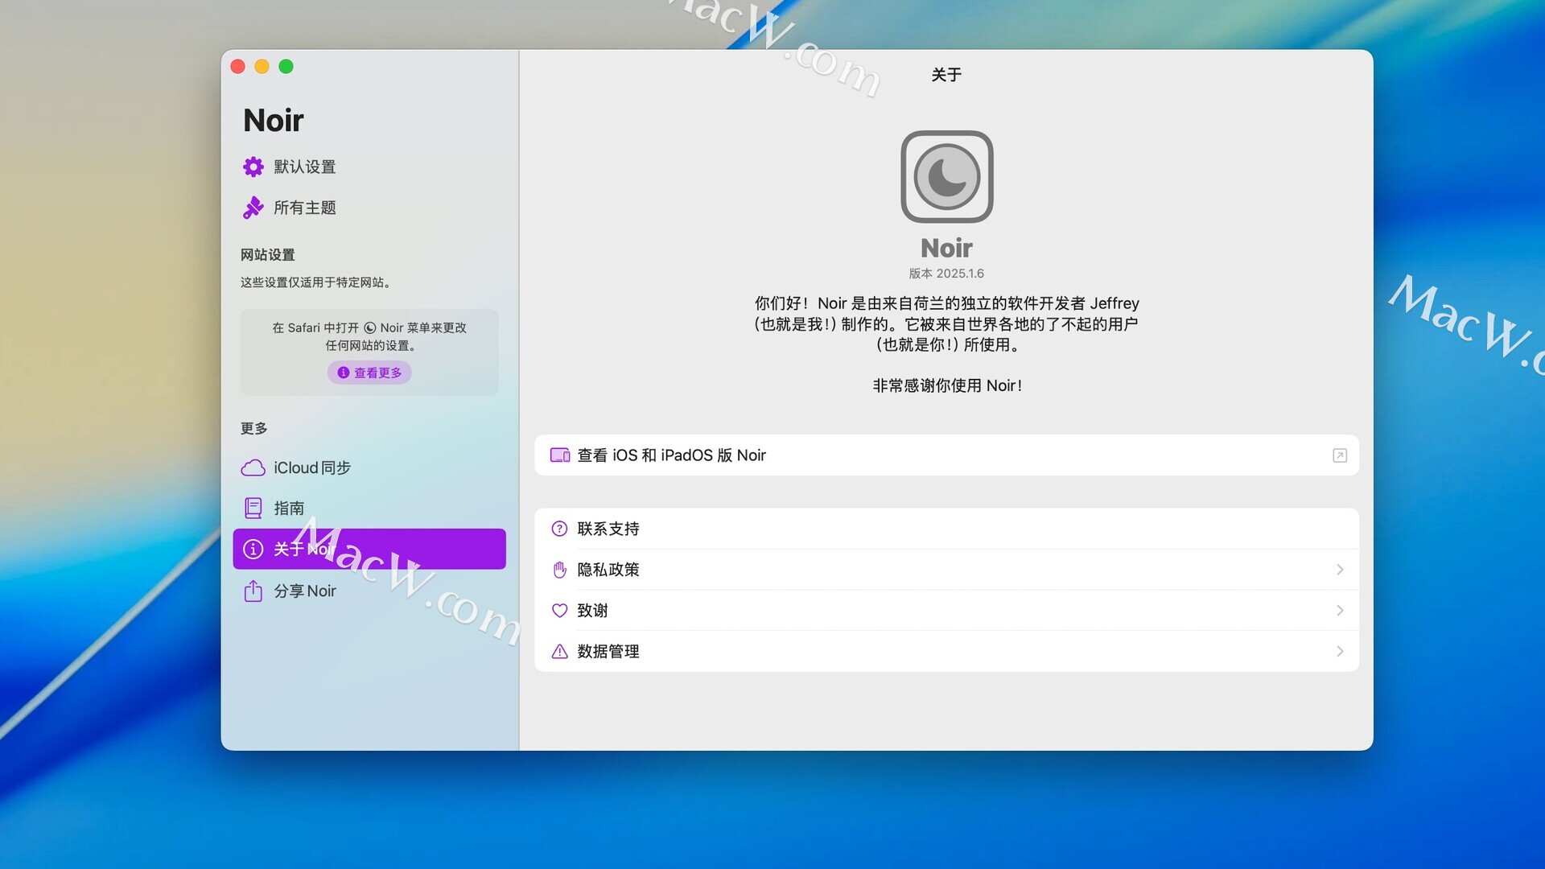This screenshot has height=869, width=1545.
Task: Click warning triangle icon for 数据管理
Action: (x=559, y=652)
